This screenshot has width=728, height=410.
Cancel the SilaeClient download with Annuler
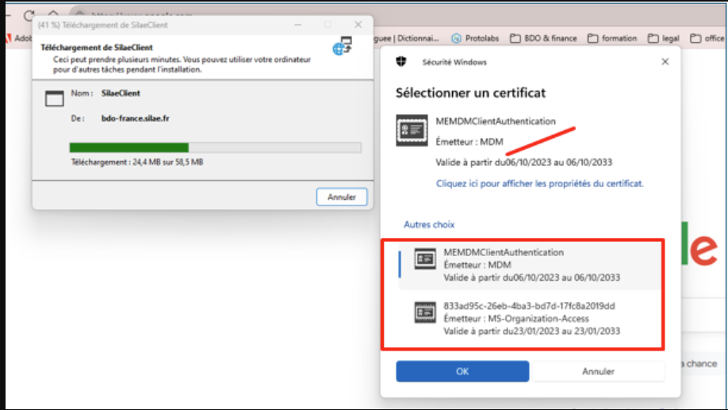(x=342, y=197)
